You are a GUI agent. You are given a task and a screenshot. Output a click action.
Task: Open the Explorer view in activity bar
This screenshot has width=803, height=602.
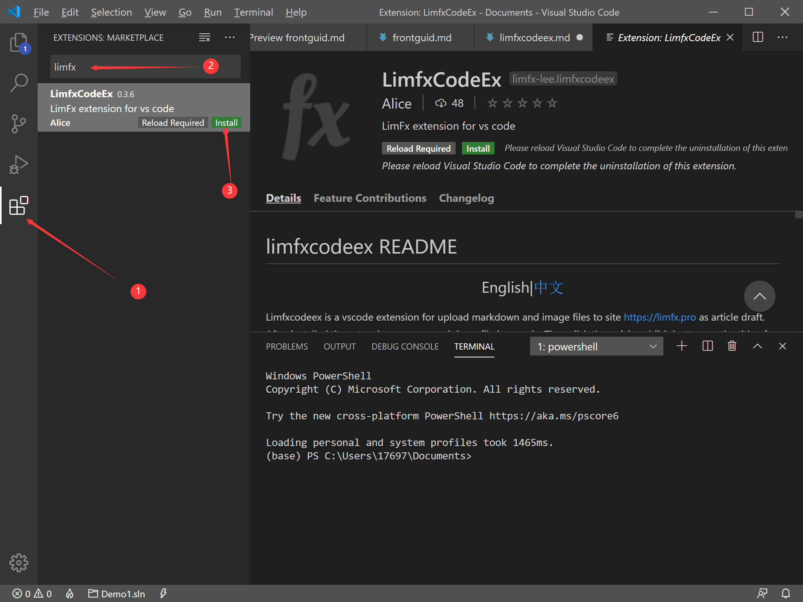pos(18,42)
